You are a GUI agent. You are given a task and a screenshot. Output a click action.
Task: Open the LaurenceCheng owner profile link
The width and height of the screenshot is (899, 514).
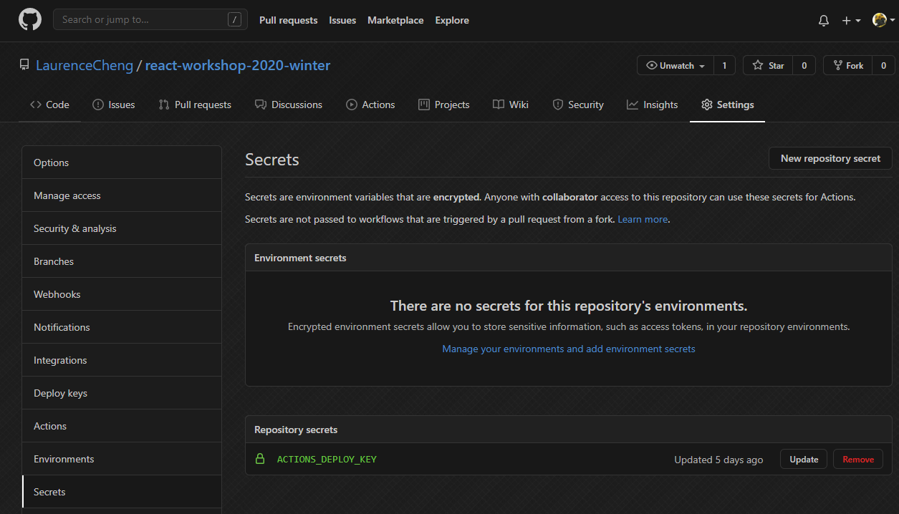coord(85,65)
